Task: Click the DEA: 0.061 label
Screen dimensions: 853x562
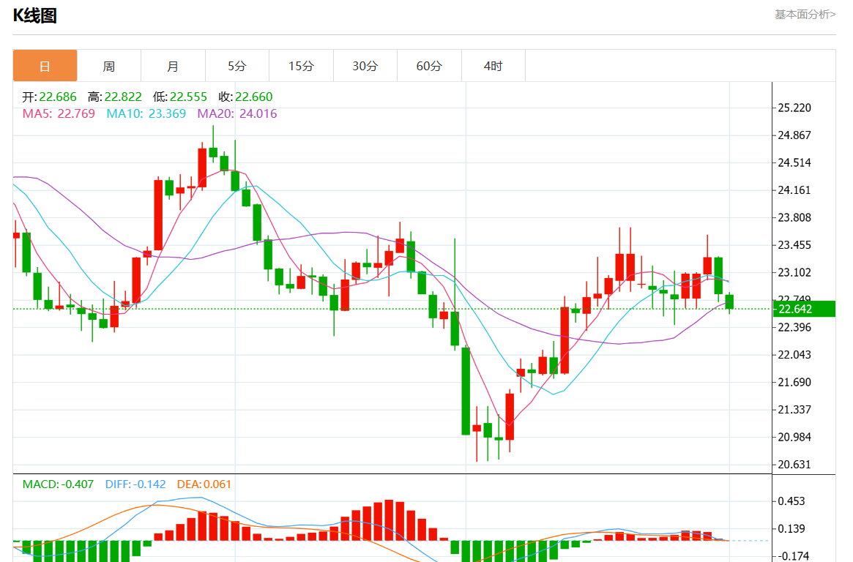Action: pos(204,484)
